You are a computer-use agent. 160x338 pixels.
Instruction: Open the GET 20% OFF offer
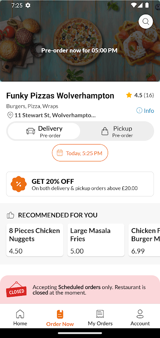80,184
